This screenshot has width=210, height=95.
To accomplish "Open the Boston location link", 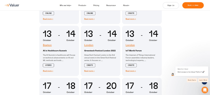I will tap(47, 45).
